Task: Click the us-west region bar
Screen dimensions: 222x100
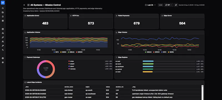Action: (x=148, y=72)
